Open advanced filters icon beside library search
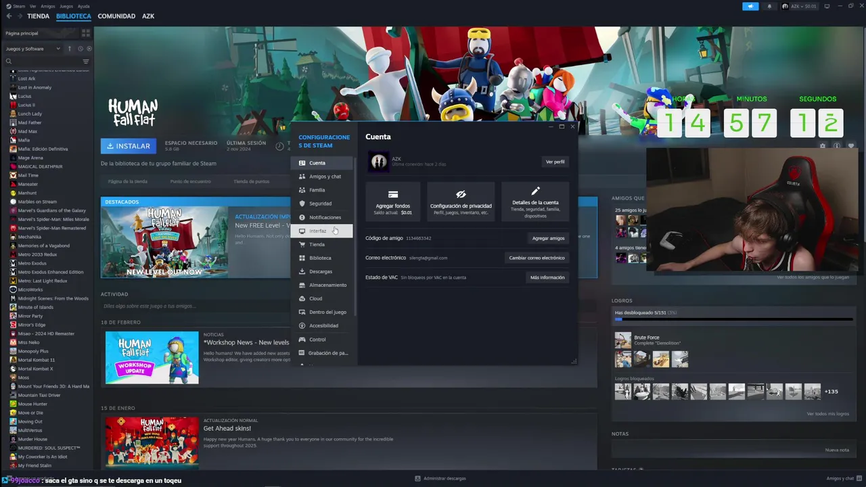This screenshot has width=866, height=487. (85, 62)
